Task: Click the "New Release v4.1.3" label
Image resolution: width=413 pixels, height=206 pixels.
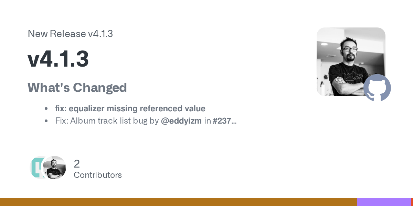Action: tap(70, 34)
